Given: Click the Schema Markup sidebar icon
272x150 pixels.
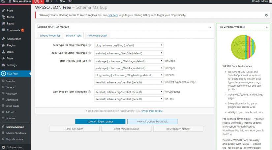Looking at the screenshot, I should coord(3,127).
